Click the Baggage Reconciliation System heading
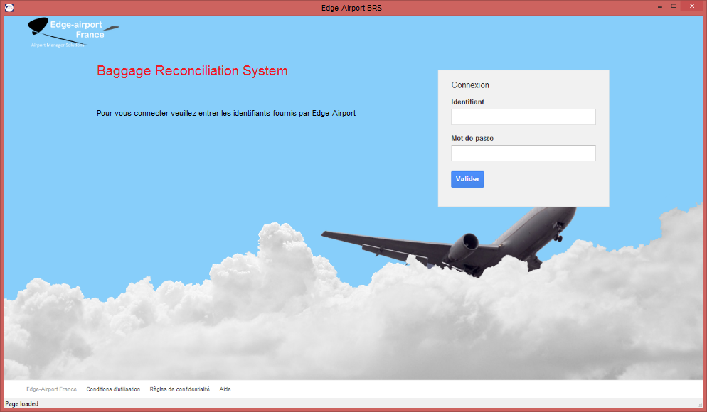This screenshot has height=412, width=707. tap(192, 71)
